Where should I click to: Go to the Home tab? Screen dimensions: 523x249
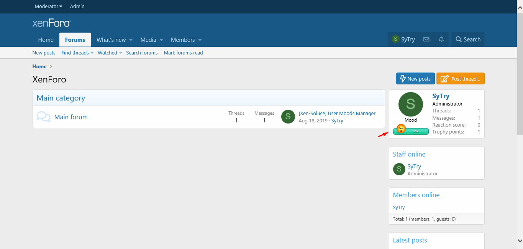[46, 40]
